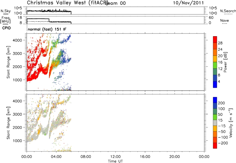Click the Velocity panel 'Slant Range [km]' label
The image size is (236, 163).
coord(8,123)
